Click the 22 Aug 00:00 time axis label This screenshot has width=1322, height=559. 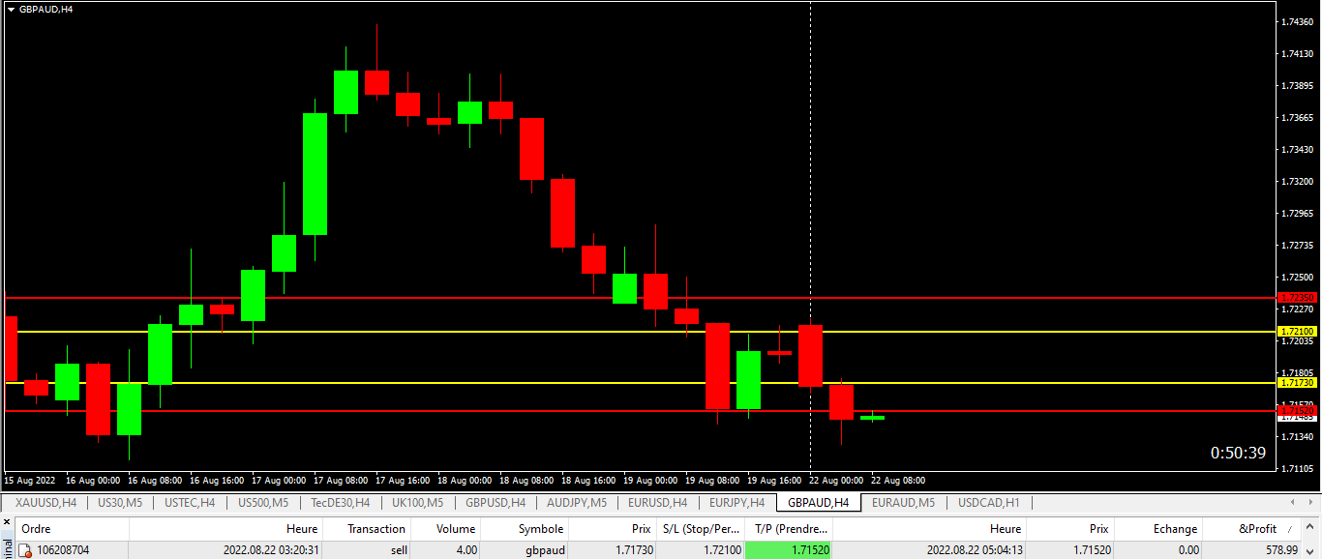coord(836,480)
